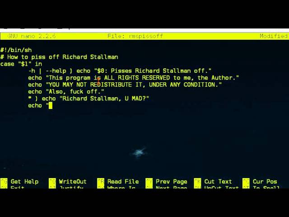Click the 'YOU MAY NOT REDISTRIBUTE IT' line
The image size is (289, 217).
point(125,85)
